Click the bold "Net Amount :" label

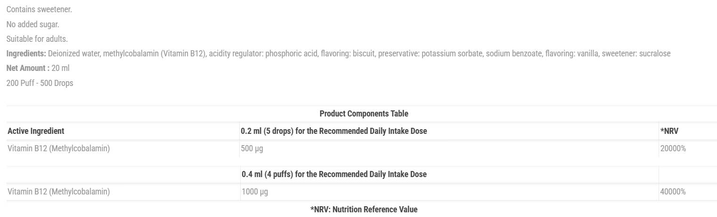[x=28, y=68]
